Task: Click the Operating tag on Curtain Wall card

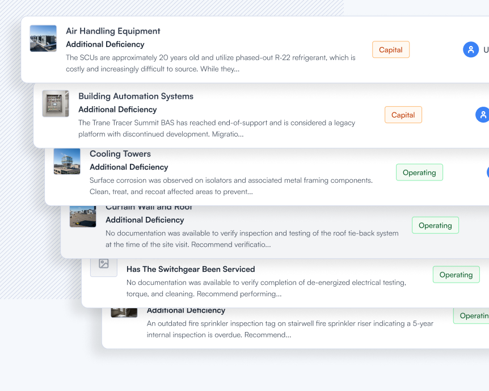Action: tap(435, 225)
